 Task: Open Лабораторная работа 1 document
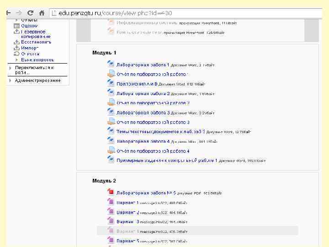143,65
